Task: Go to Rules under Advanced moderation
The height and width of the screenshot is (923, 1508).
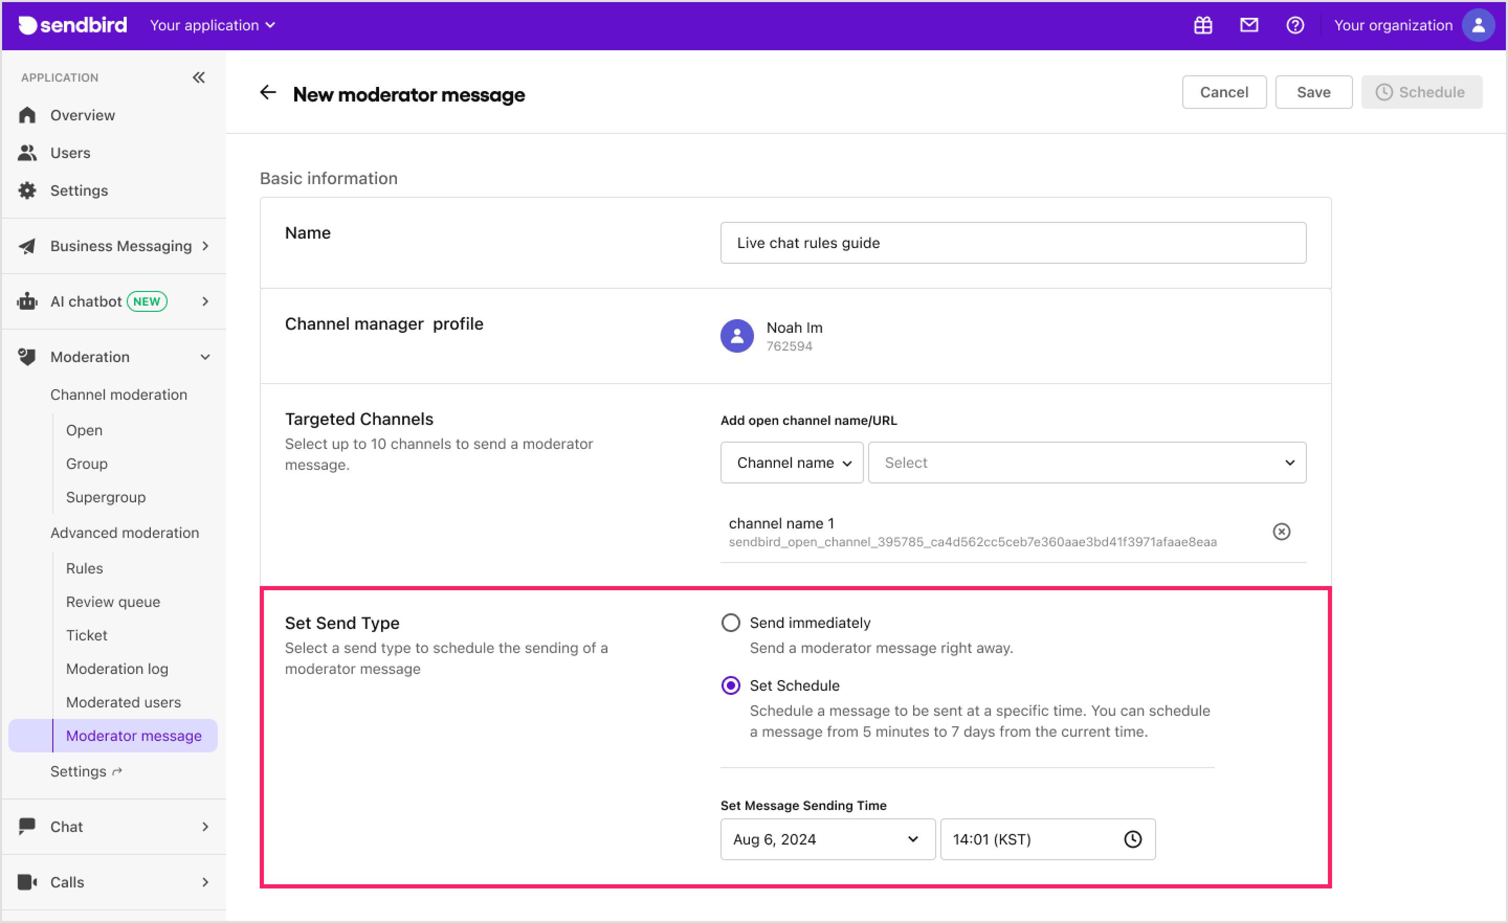Action: pos(84,568)
